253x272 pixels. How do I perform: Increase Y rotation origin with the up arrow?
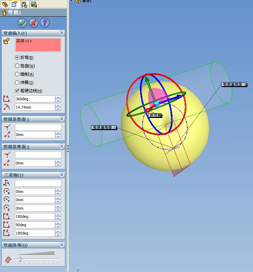(x=58, y=198)
